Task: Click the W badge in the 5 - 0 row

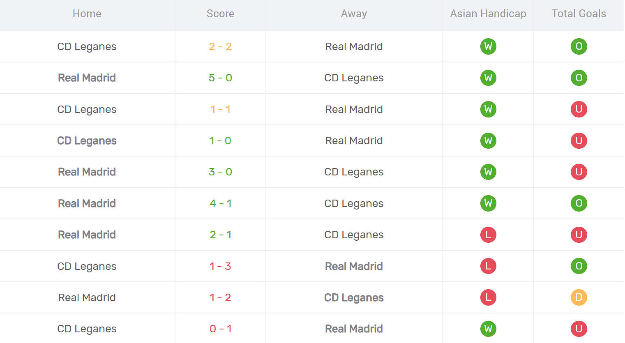Action: 488,78
